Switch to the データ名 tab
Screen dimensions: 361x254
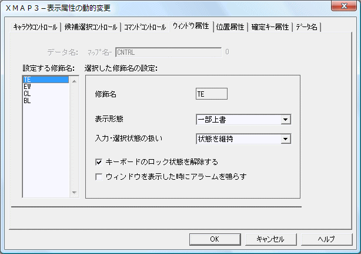coord(307,27)
